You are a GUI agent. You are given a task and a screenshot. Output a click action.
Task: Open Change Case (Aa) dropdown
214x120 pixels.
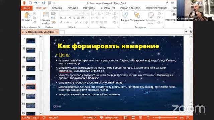click(69, 22)
